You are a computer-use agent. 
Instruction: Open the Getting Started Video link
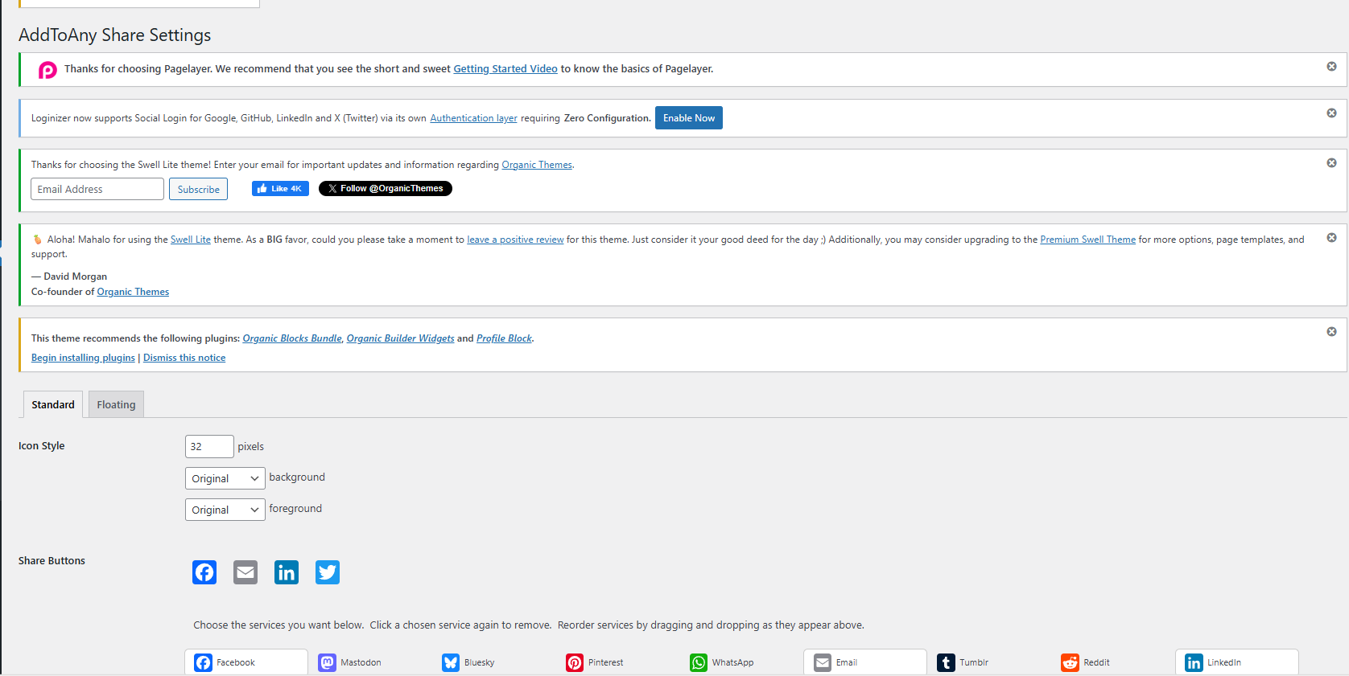click(x=505, y=69)
